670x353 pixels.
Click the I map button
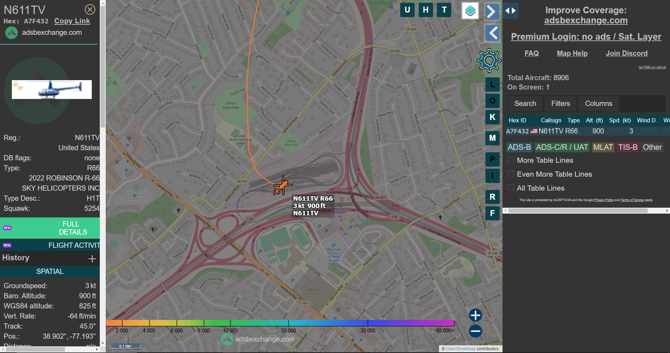point(492,176)
